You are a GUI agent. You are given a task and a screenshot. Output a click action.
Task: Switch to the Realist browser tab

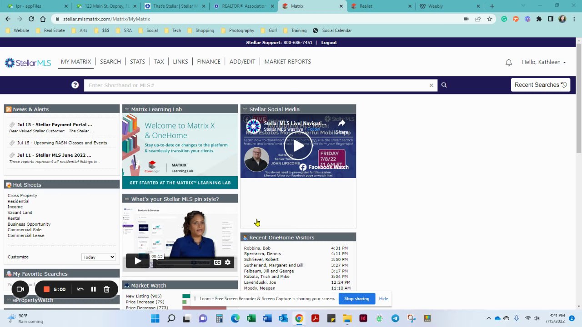click(381, 6)
